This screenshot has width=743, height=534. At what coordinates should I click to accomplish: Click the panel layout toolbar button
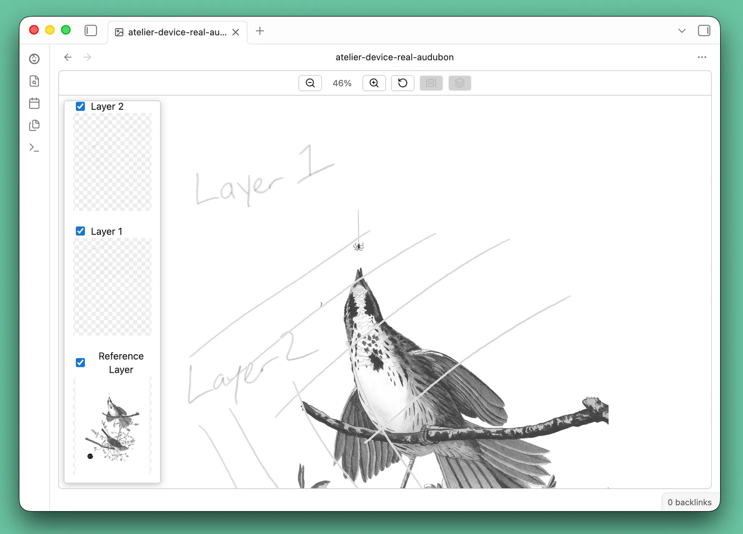click(431, 83)
